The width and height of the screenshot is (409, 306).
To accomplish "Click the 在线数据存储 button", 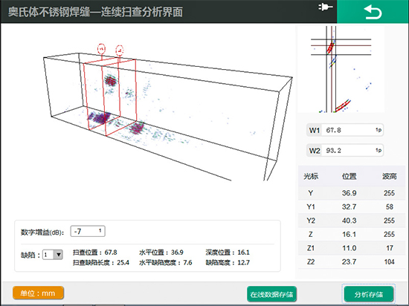I will 271,294.
